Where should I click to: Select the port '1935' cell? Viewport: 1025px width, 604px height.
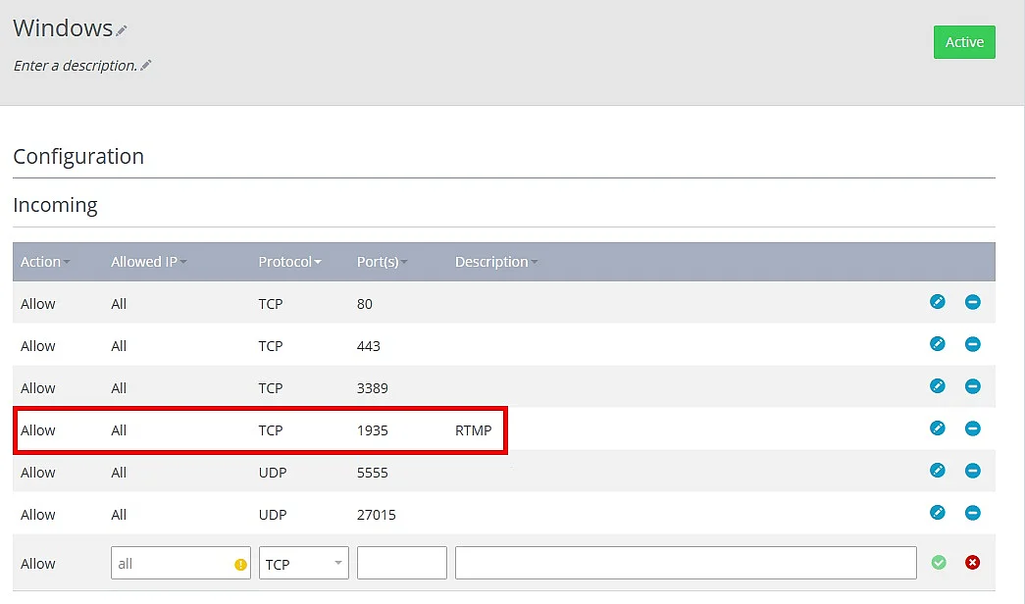tap(373, 430)
